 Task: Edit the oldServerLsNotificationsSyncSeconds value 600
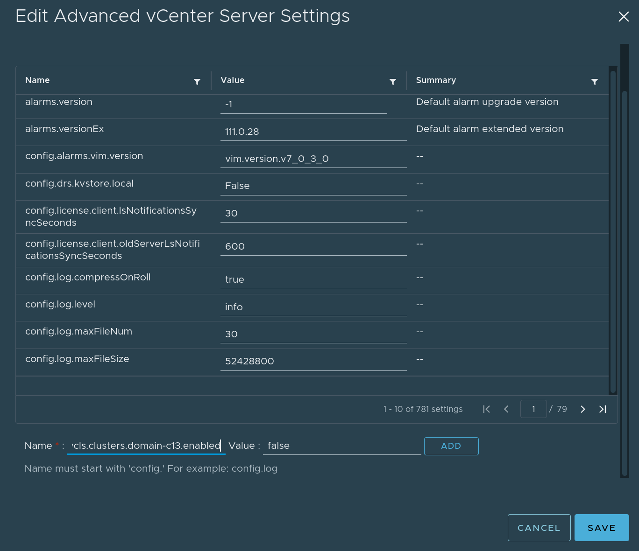pos(313,246)
